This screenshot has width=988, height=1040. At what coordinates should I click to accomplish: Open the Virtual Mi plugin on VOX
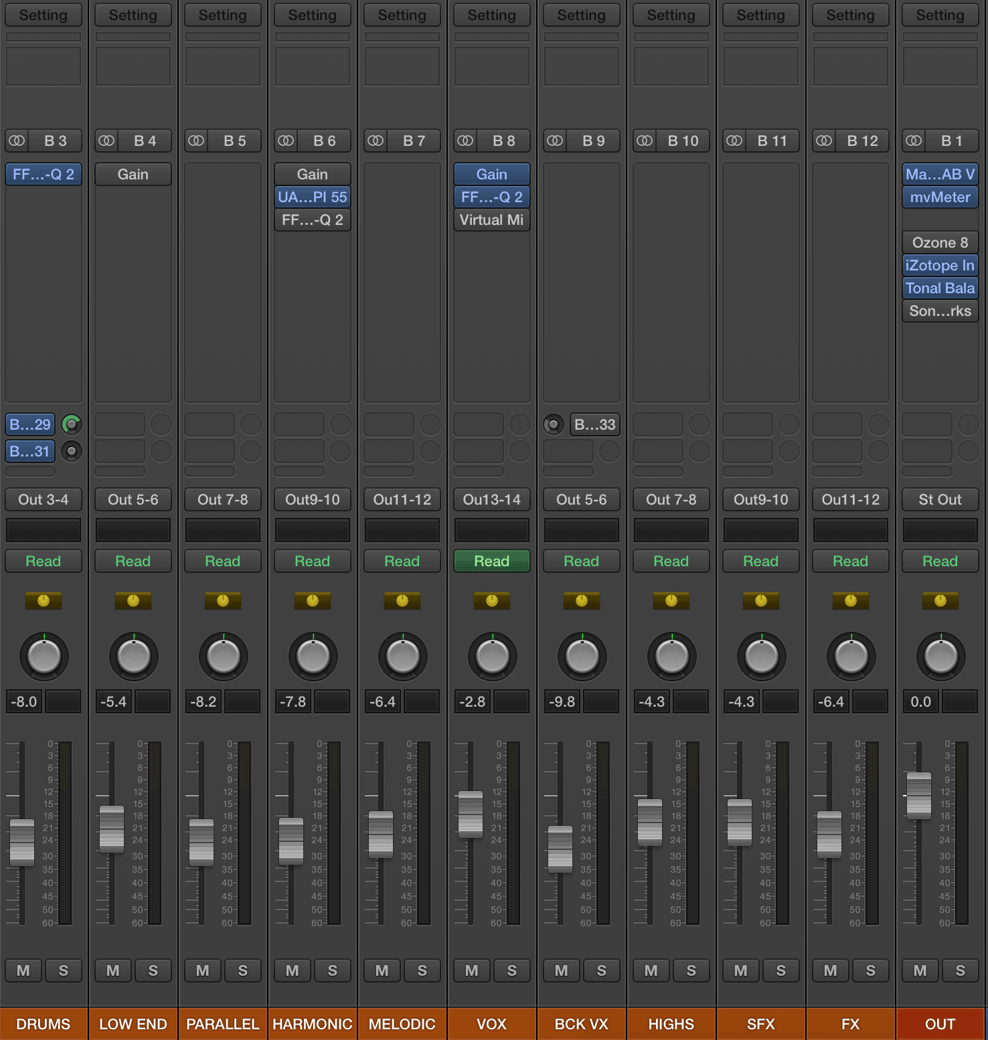[x=492, y=220]
